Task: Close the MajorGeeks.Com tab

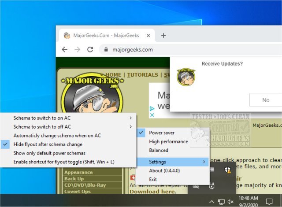Action: coord(148,36)
